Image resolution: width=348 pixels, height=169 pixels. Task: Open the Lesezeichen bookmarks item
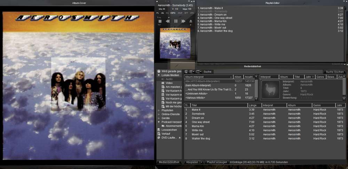pyautogui.click(x=169, y=130)
